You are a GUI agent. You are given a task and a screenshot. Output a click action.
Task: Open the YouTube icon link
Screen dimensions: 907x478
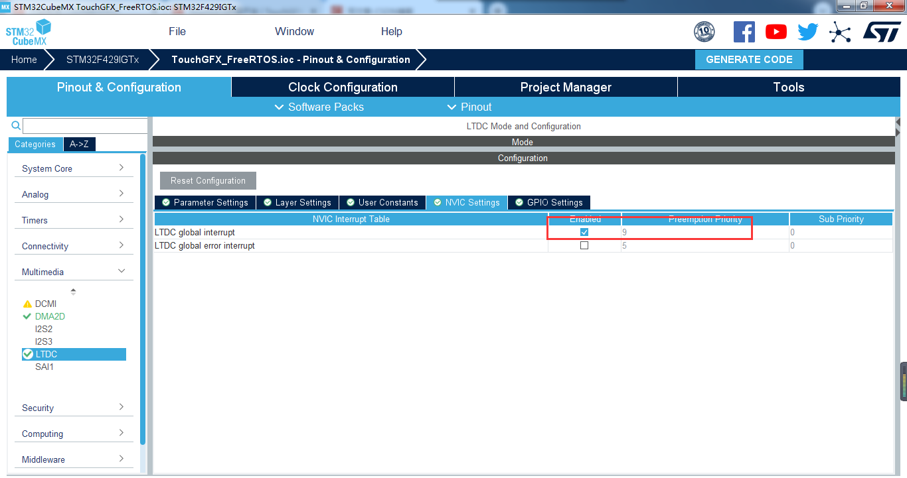tap(776, 32)
